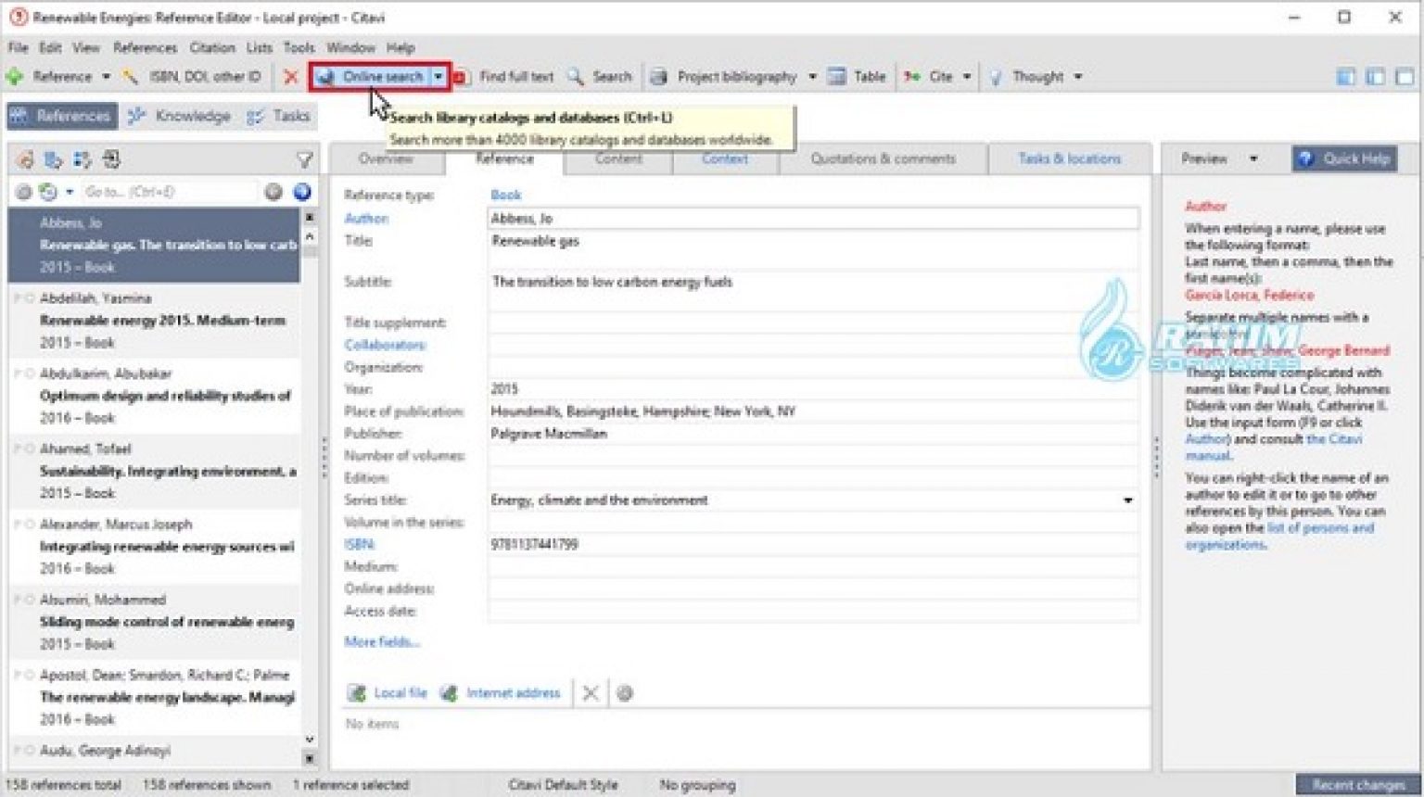Expand the Series title field dropdown
1424x797 pixels.
[1128, 500]
